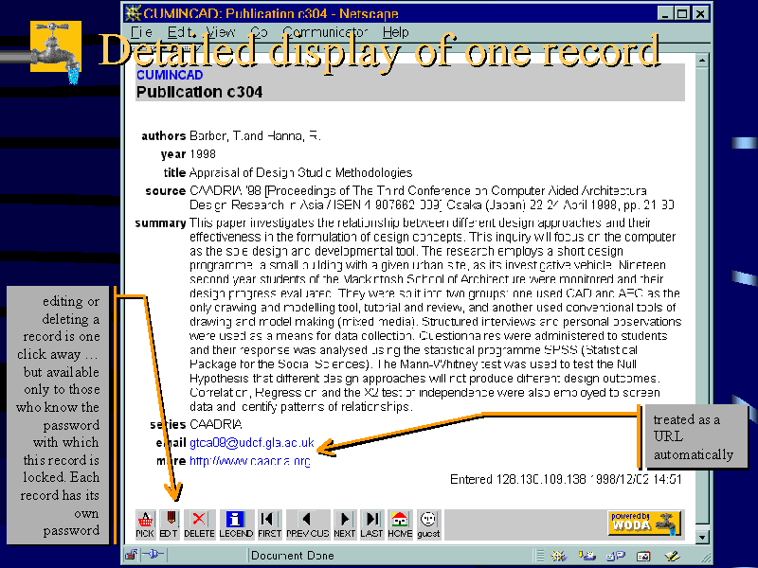Jump to the LAST record
Screen dimensions: 758x568
coord(371,519)
